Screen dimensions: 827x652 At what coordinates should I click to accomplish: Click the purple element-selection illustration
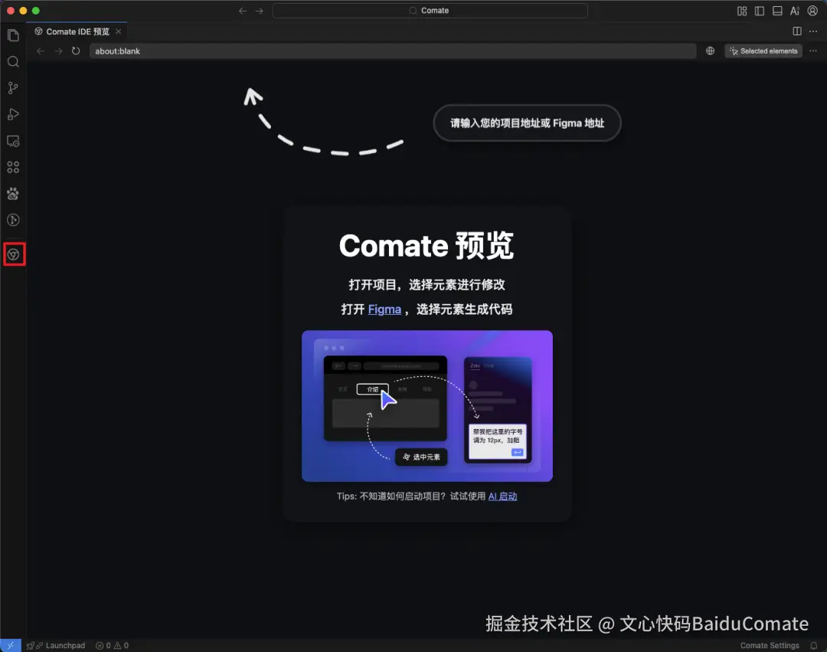point(427,406)
